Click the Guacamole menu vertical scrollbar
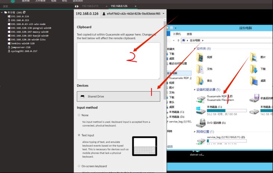Screen dimensions: 273x173 (165, 60)
